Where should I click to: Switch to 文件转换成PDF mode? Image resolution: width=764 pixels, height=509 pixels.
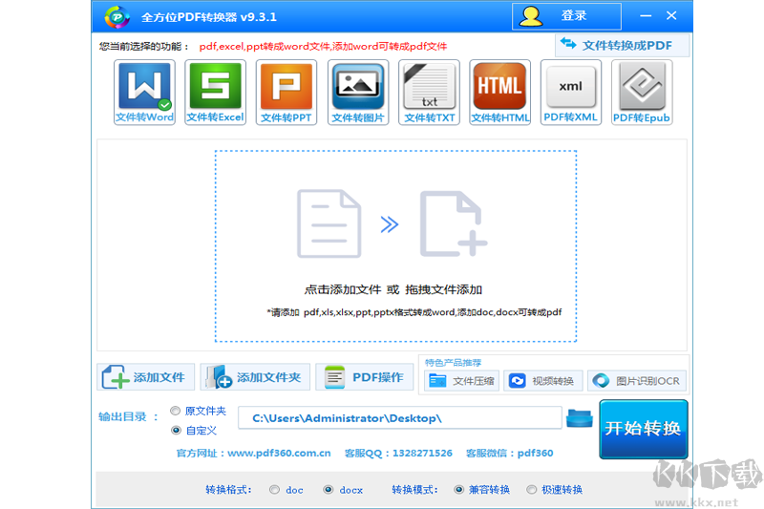(x=623, y=45)
